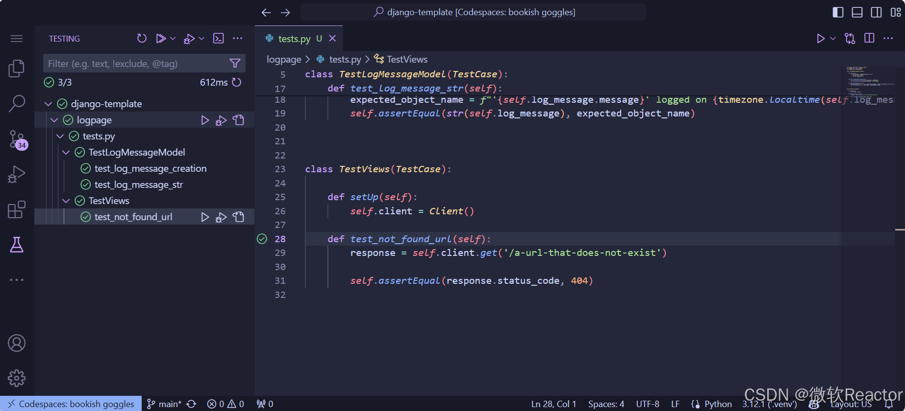Rerun the last test run beside 612ms
This screenshot has width=905, height=411.
tap(237, 82)
